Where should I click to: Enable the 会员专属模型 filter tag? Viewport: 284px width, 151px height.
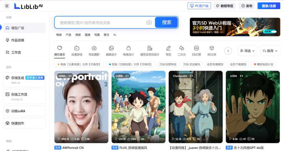tap(215, 64)
